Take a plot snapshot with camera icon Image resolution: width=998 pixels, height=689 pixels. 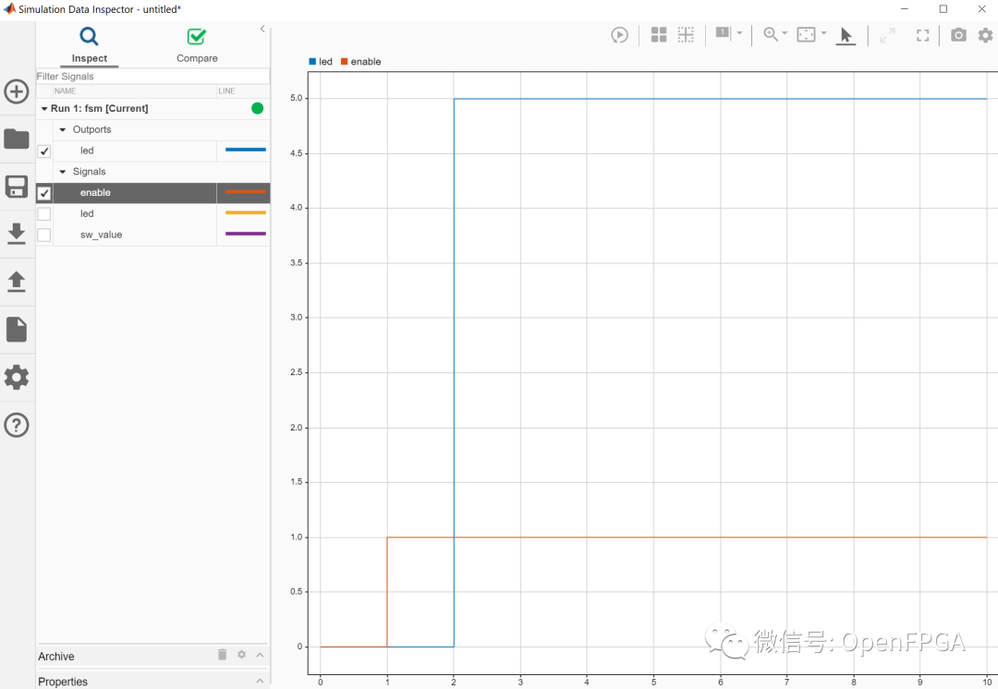pyautogui.click(x=958, y=35)
